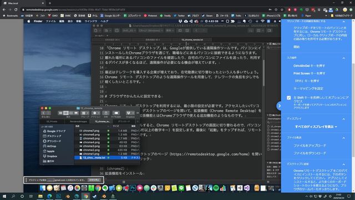Click Ctrl+Alt+Del キーを押す
355x200 pixels.
coord(309,66)
